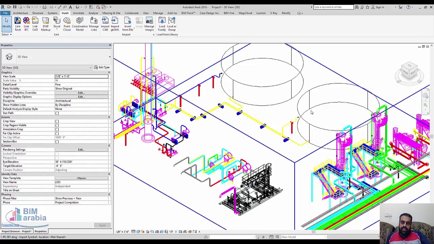The width and height of the screenshot is (434, 244).
Task: Click the View Name input field
Action: [x=81, y=182]
